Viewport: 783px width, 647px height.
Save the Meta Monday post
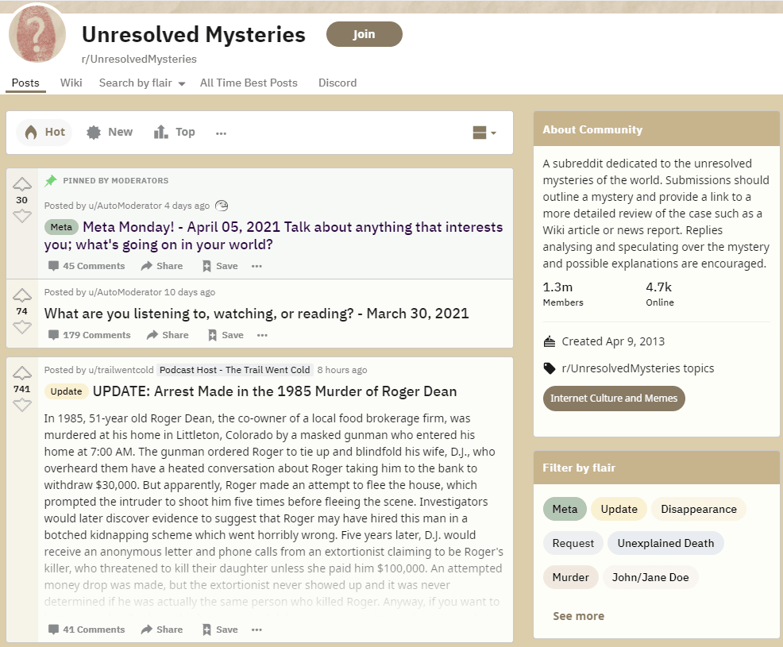[220, 266]
